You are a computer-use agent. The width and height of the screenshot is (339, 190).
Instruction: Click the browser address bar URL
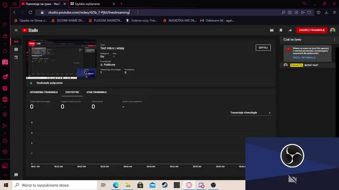coord(89,12)
